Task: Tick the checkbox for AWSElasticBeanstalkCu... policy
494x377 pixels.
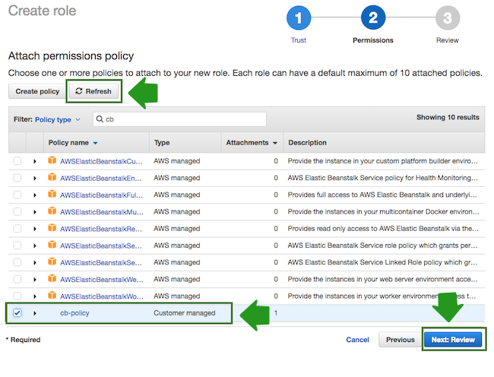Action: coord(17,161)
